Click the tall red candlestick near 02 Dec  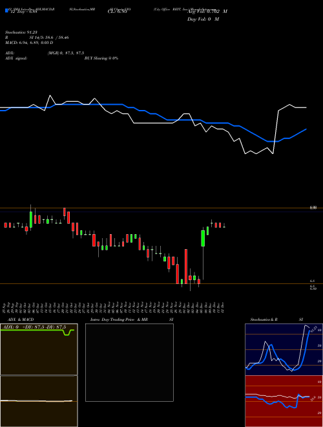coord(186,267)
